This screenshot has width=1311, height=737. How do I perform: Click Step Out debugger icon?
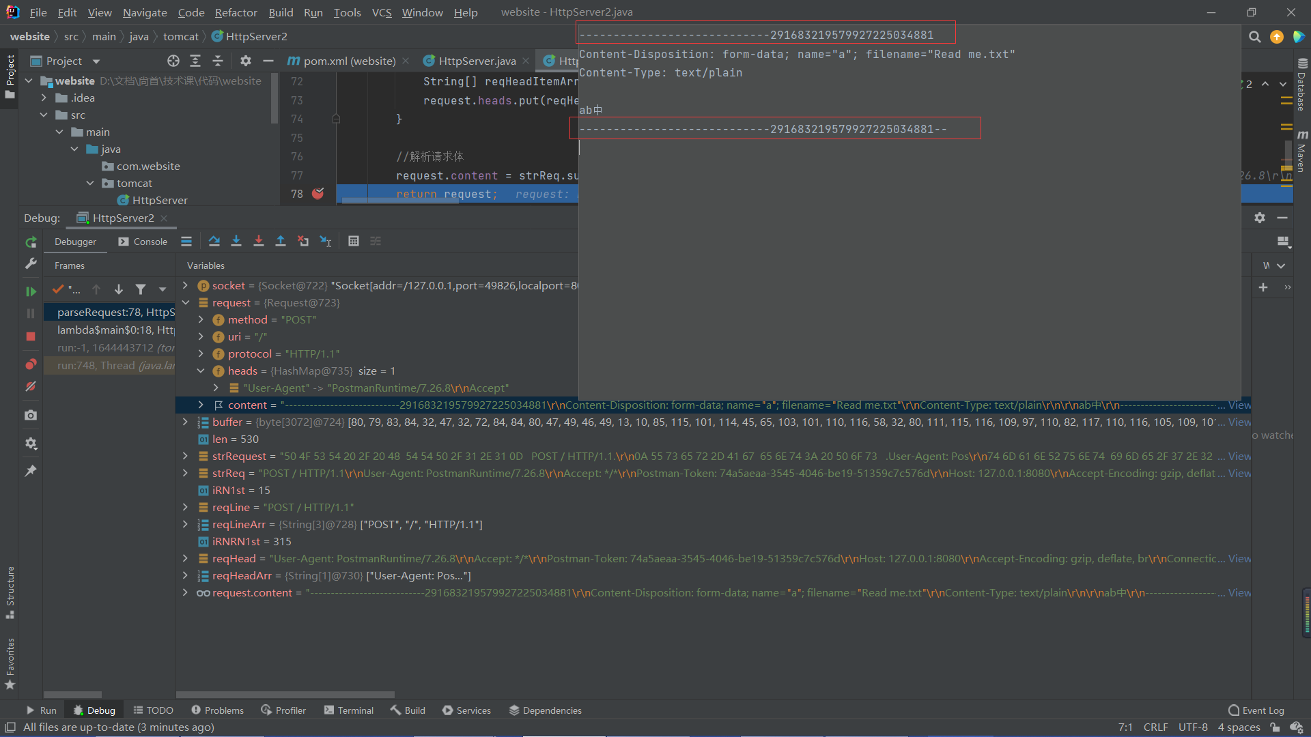(x=281, y=241)
